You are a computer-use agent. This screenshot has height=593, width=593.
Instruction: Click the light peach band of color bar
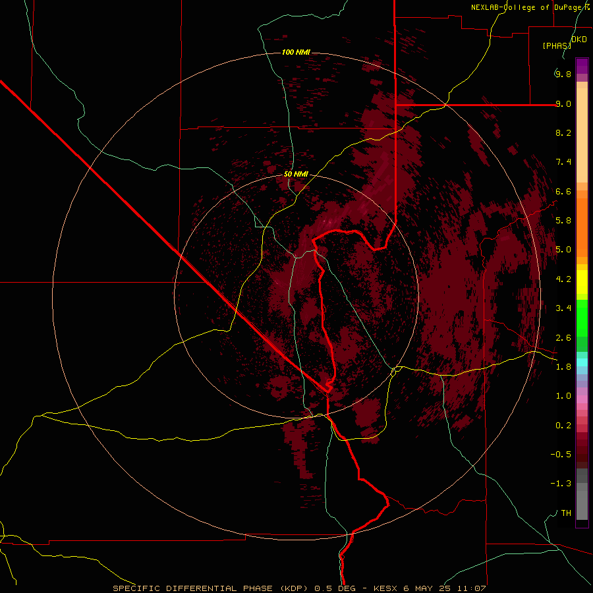[582, 135]
